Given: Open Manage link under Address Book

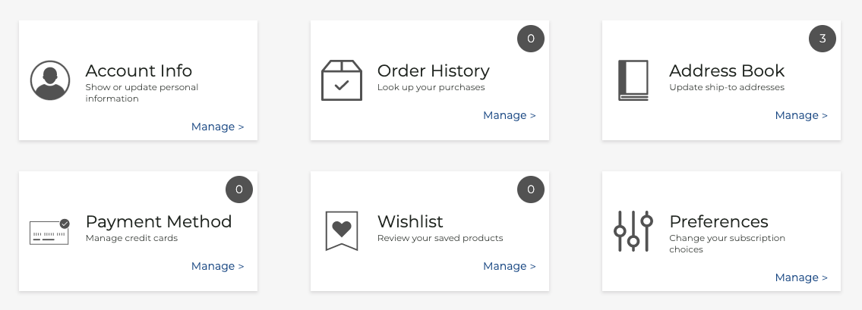Looking at the screenshot, I should coord(801,115).
